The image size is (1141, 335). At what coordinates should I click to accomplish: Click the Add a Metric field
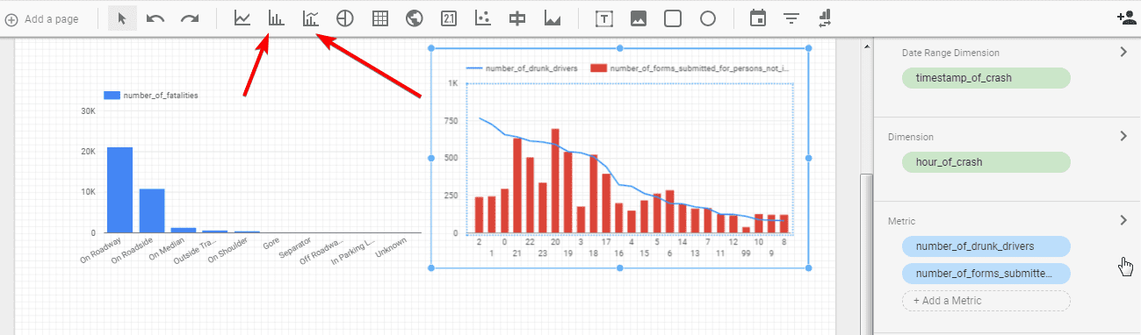[x=986, y=301]
